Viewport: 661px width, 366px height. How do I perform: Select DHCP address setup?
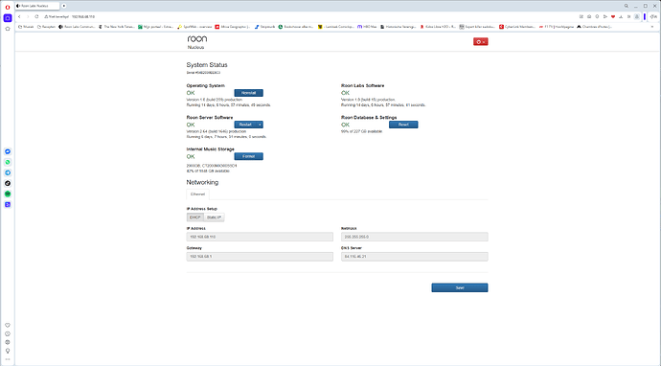click(195, 217)
